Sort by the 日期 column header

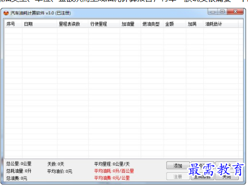click(39, 24)
